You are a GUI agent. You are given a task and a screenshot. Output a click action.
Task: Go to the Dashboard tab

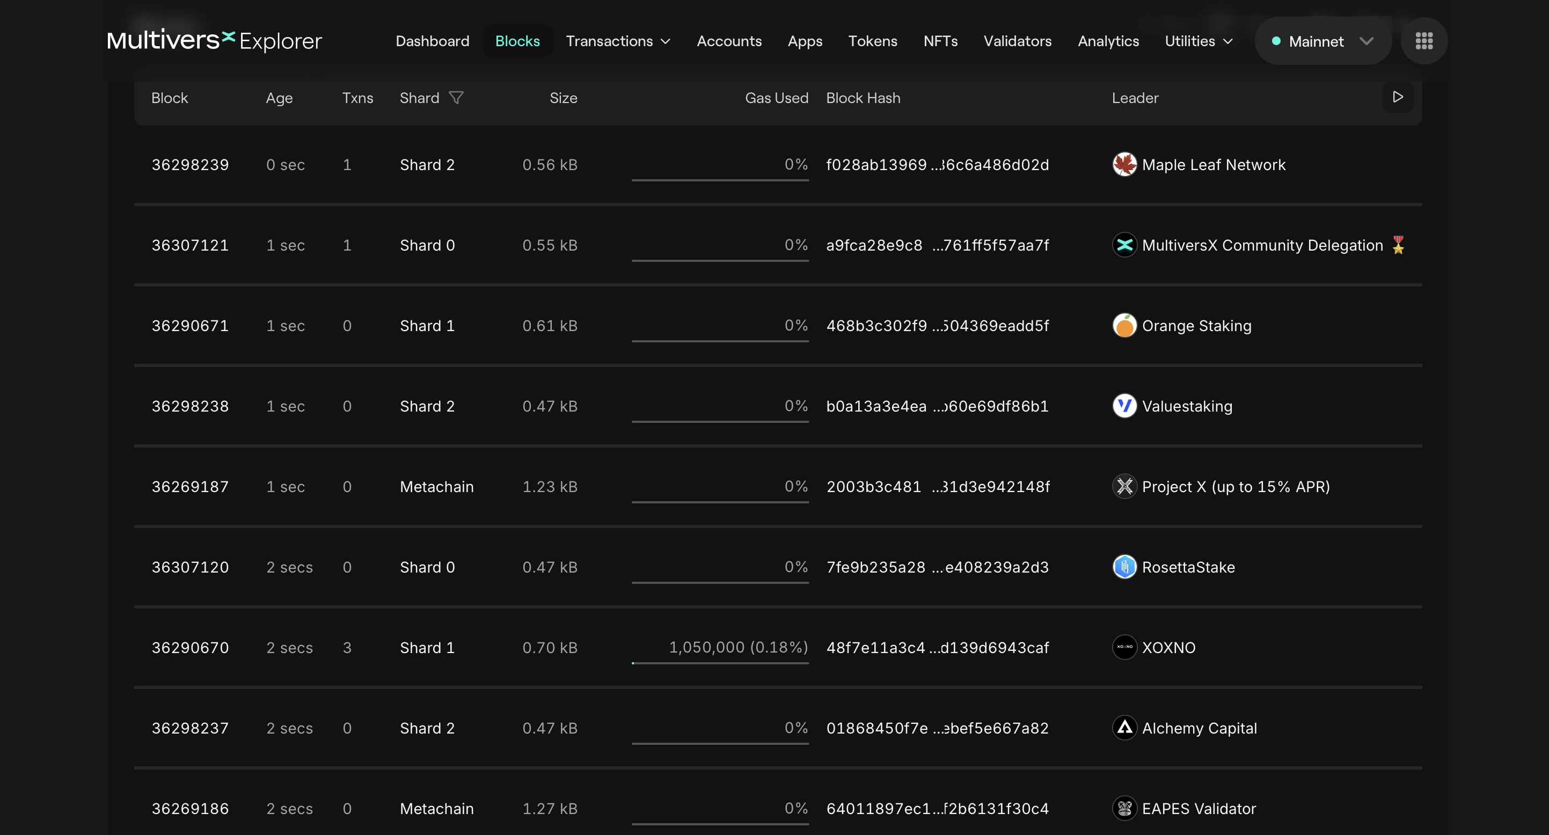(433, 41)
